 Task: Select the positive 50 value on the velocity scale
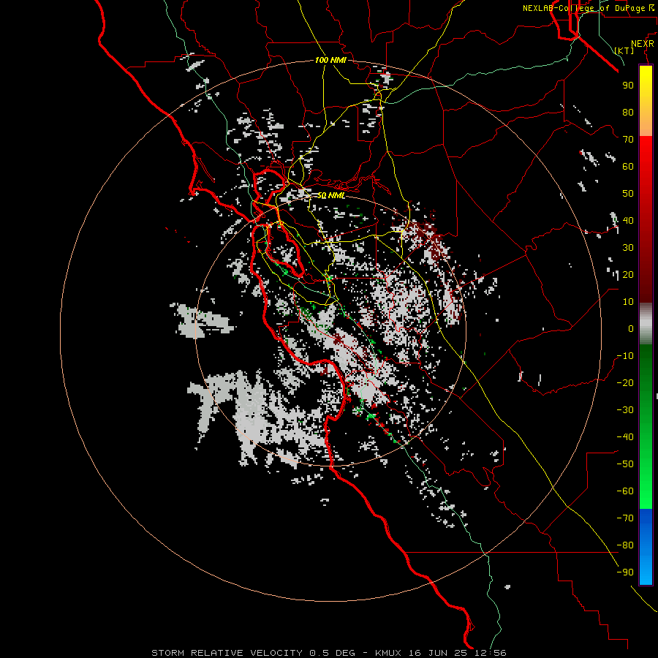click(628, 194)
